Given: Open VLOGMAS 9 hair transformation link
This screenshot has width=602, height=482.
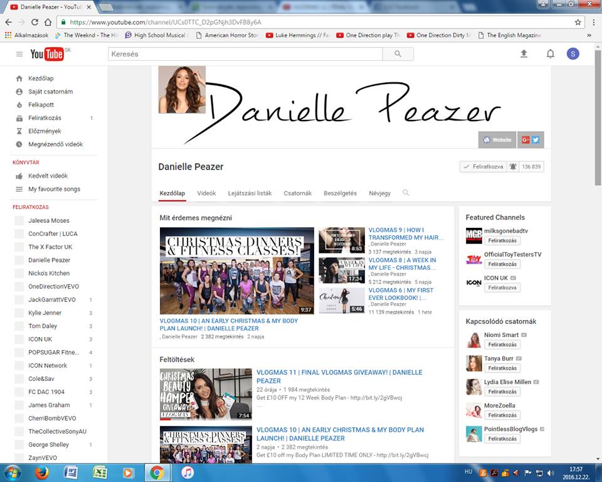Looking at the screenshot, I should pos(406,233).
